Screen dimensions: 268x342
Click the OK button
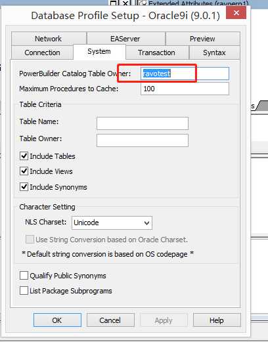click(57, 320)
